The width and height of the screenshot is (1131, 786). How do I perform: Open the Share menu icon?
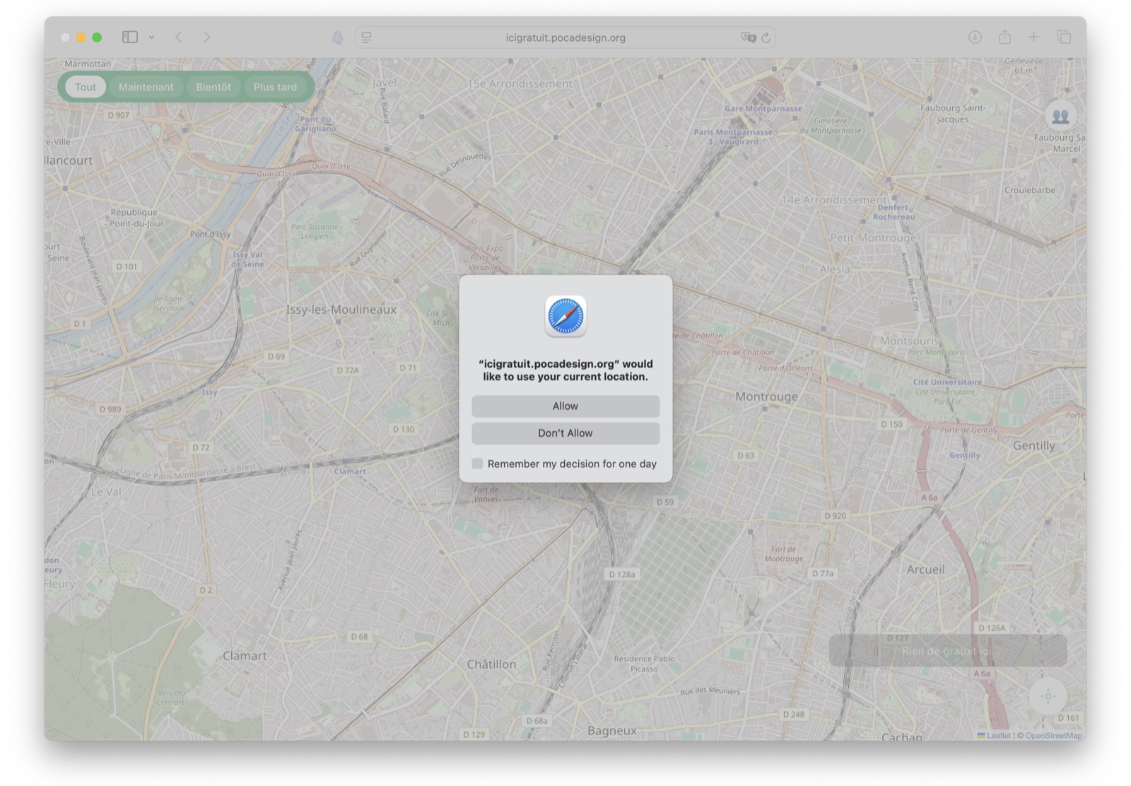click(x=1004, y=37)
